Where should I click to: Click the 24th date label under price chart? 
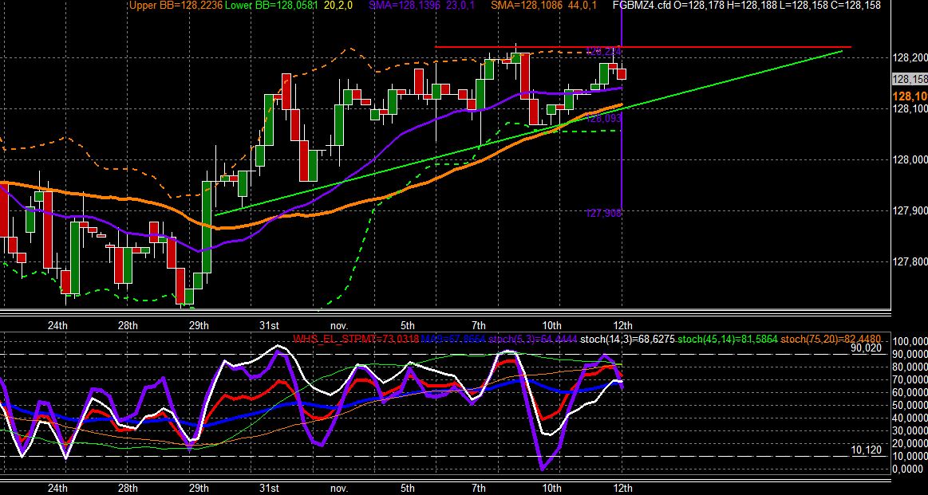click(57, 326)
